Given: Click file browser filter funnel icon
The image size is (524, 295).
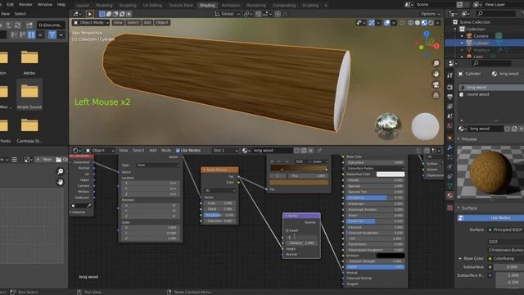Looking at the screenshot, I should (52, 34).
